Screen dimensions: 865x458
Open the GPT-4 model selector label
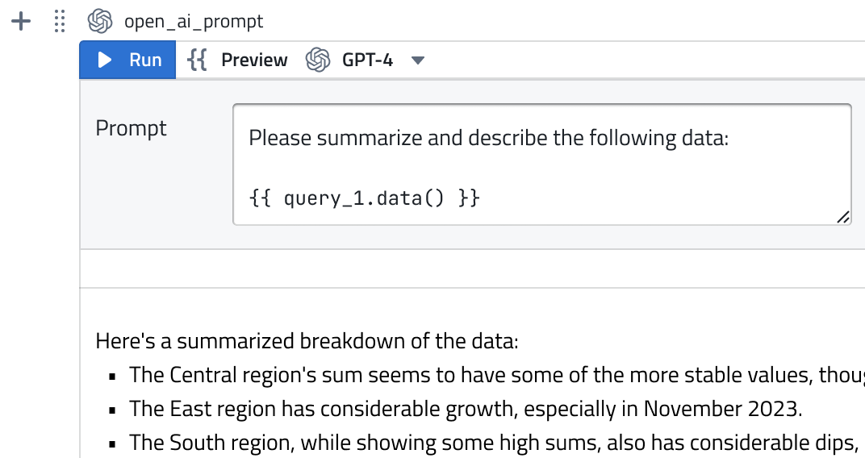367,60
